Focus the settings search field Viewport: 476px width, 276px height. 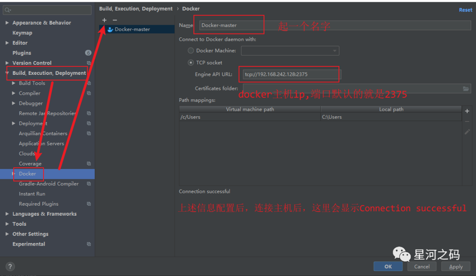tap(47, 10)
